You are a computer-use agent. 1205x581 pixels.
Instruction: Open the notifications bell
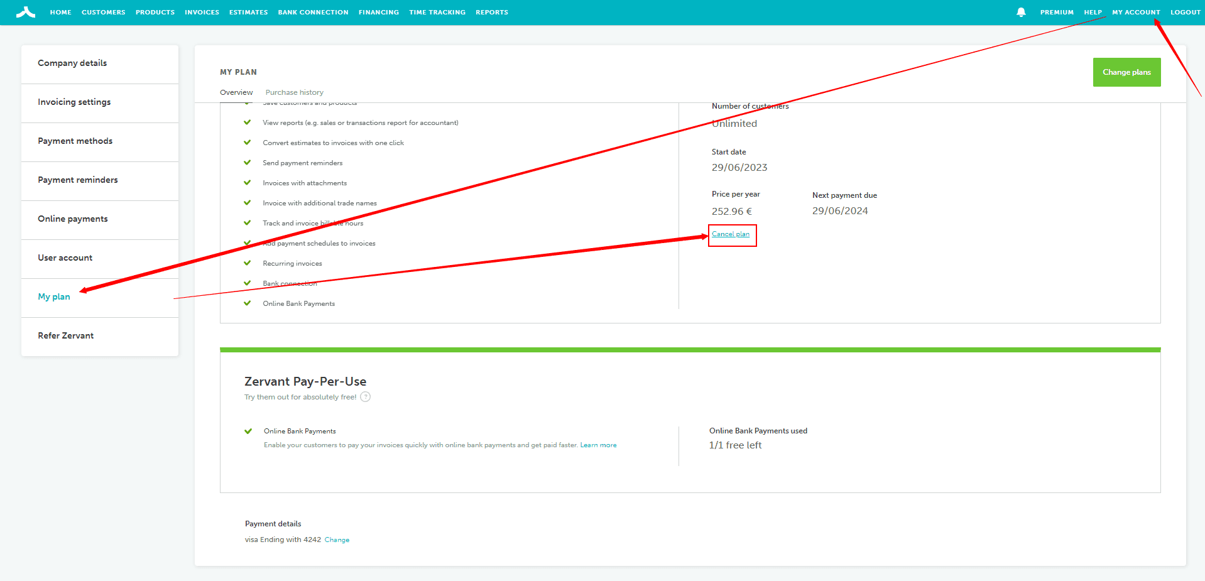[x=1021, y=12]
